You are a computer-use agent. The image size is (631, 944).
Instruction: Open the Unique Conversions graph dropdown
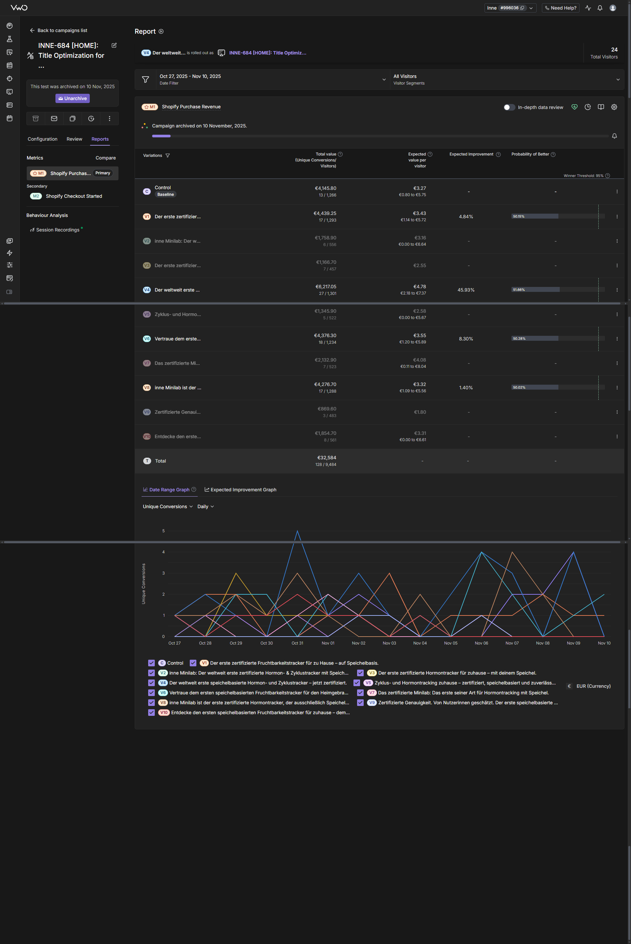click(x=167, y=507)
